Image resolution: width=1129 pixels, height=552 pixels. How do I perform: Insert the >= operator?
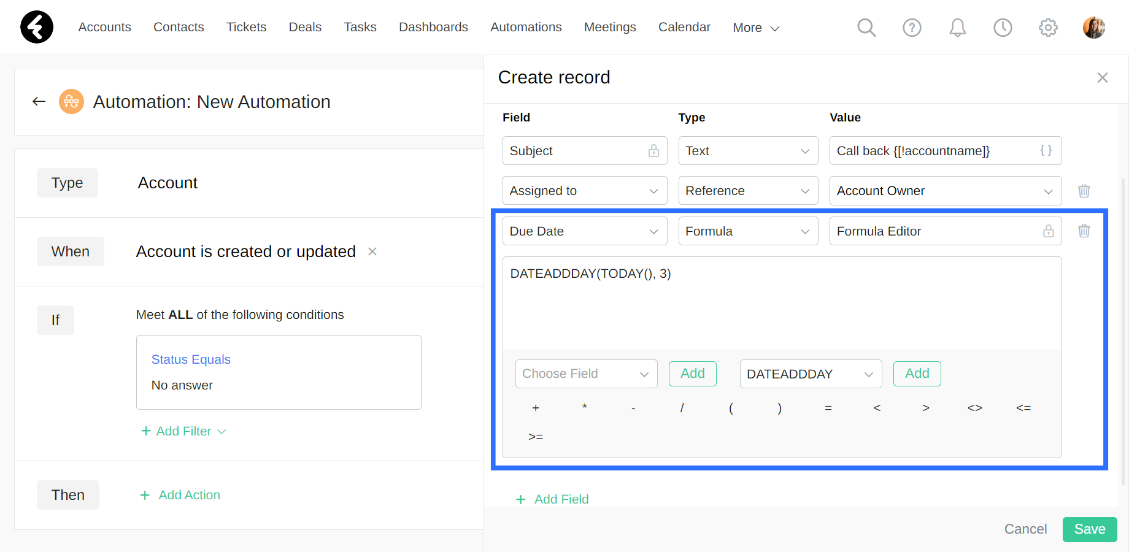coord(536,437)
